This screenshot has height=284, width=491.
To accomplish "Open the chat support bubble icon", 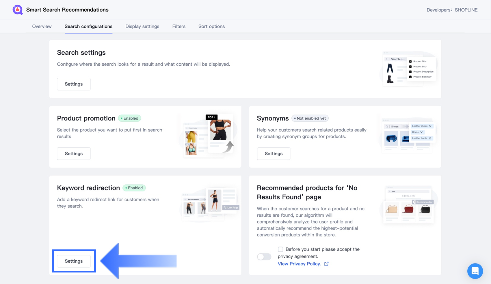I will pos(475,271).
